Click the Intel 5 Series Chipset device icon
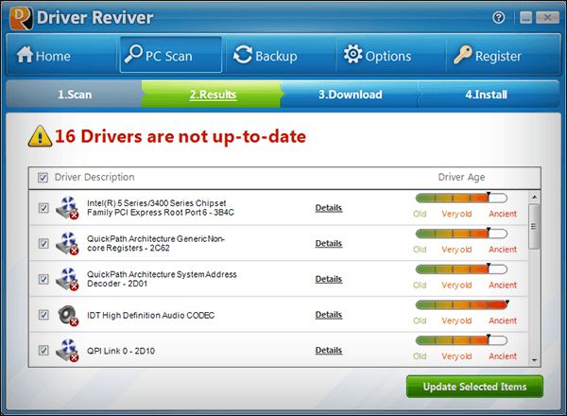Image resolution: width=567 pixels, height=416 pixels. pos(68,208)
